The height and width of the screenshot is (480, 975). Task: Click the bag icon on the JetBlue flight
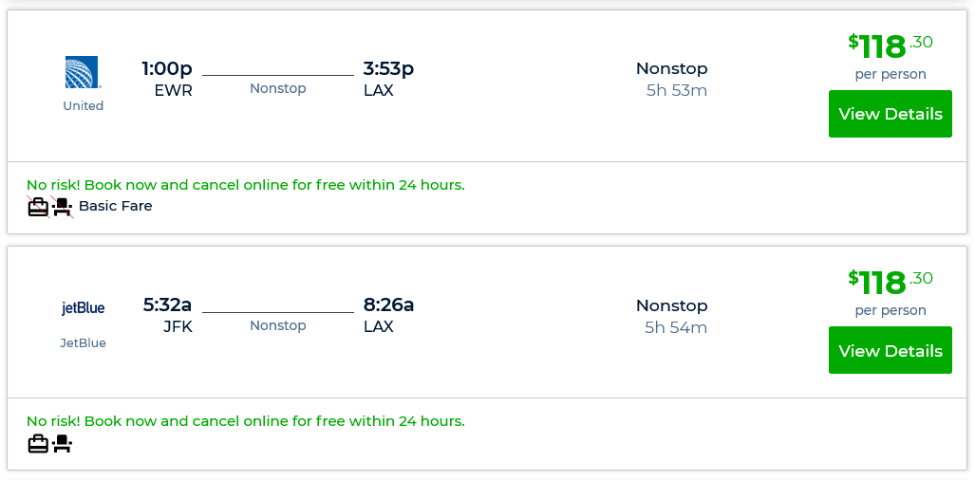point(38,443)
